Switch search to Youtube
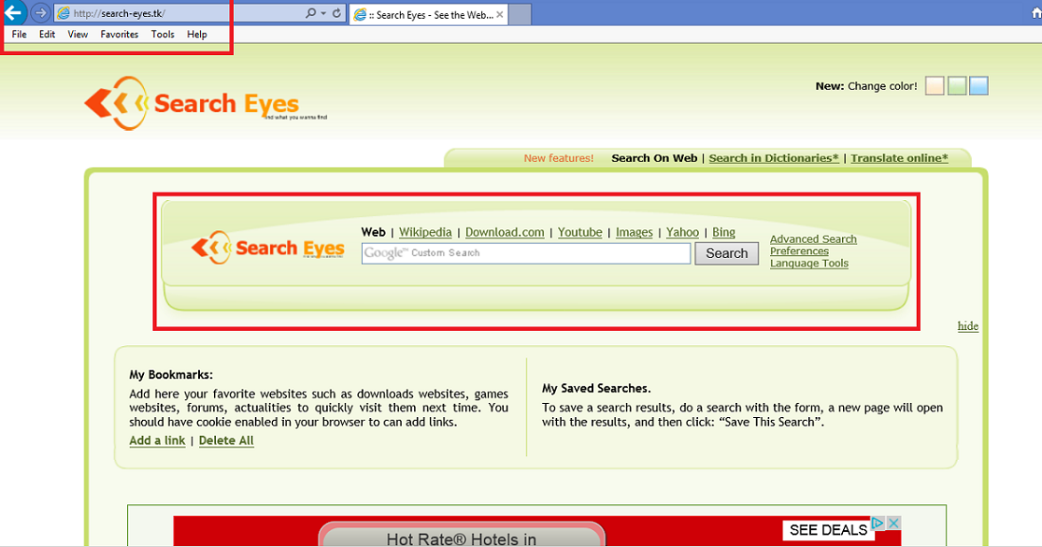 click(579, 232)
